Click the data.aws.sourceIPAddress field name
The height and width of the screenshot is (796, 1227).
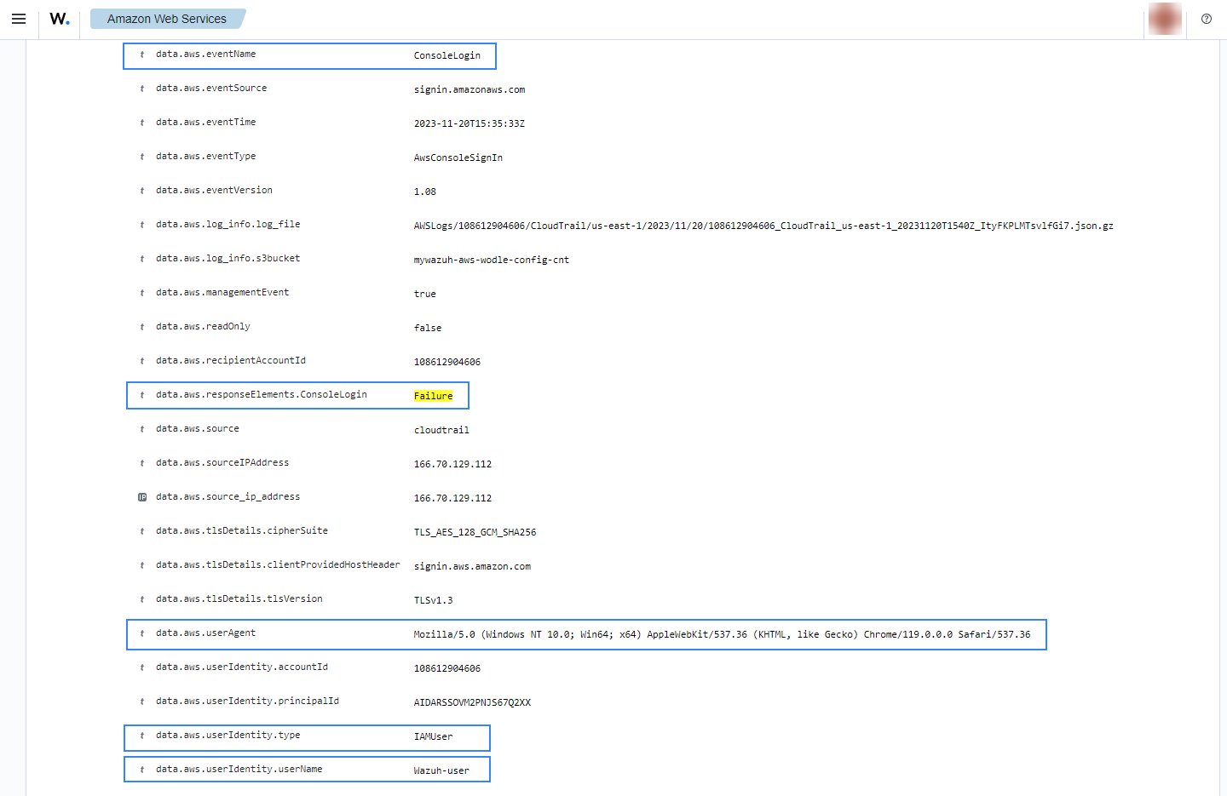[x=222, y=463]
